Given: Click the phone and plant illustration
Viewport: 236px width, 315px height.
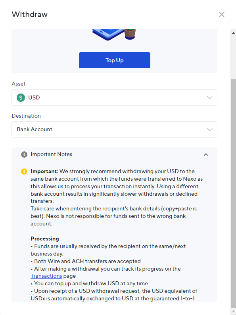Looking at the screenshot, I should [x=114, y=35].
